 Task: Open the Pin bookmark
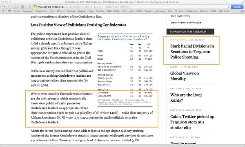click(x=52, y=11)
